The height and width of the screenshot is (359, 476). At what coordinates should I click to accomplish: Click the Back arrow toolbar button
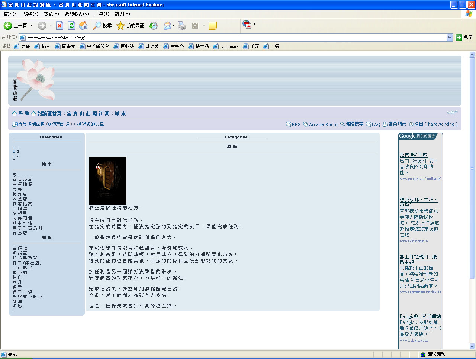[x=8, y=26]
